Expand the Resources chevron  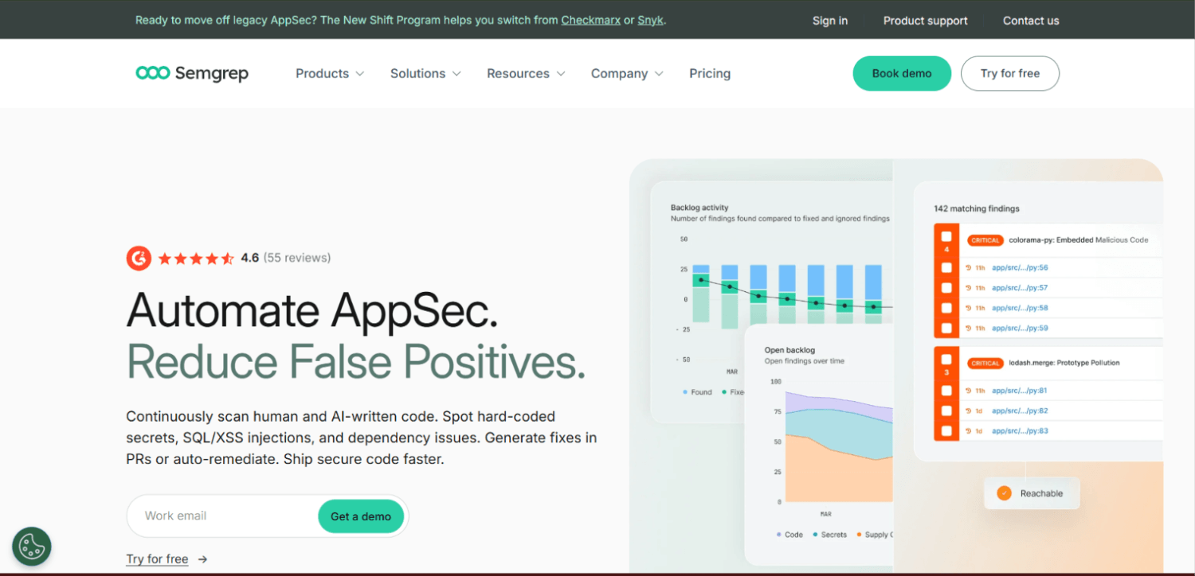point(561,74)
